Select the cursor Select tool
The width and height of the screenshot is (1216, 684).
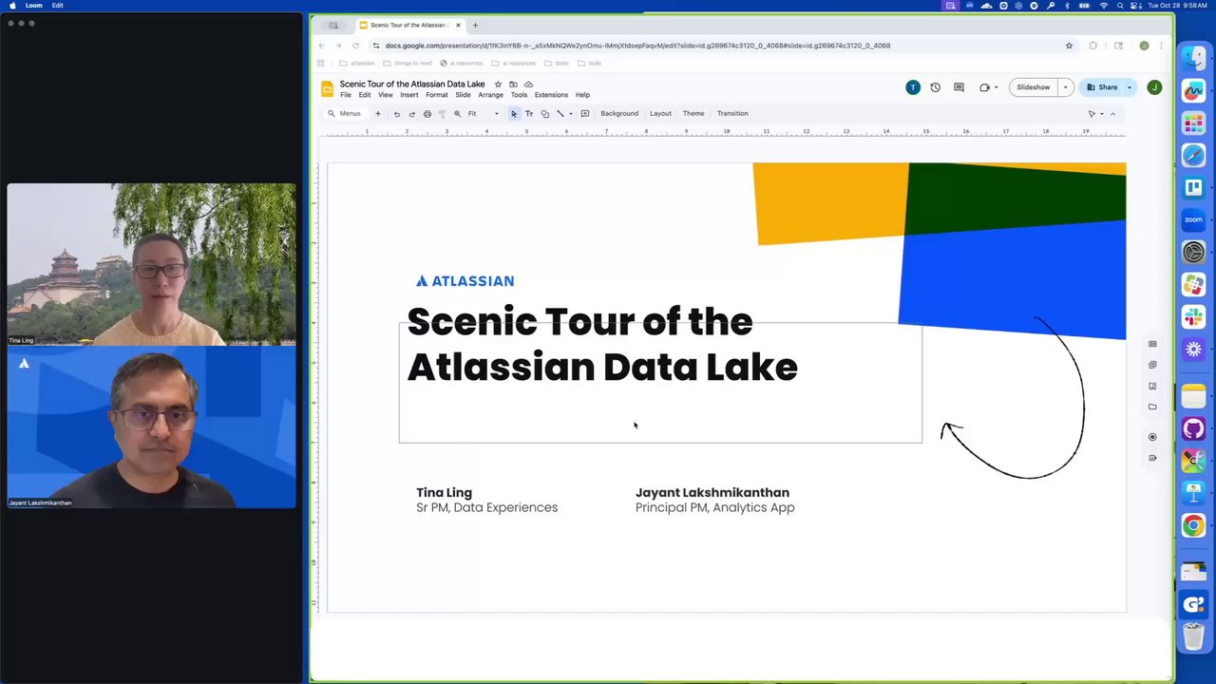514,114
